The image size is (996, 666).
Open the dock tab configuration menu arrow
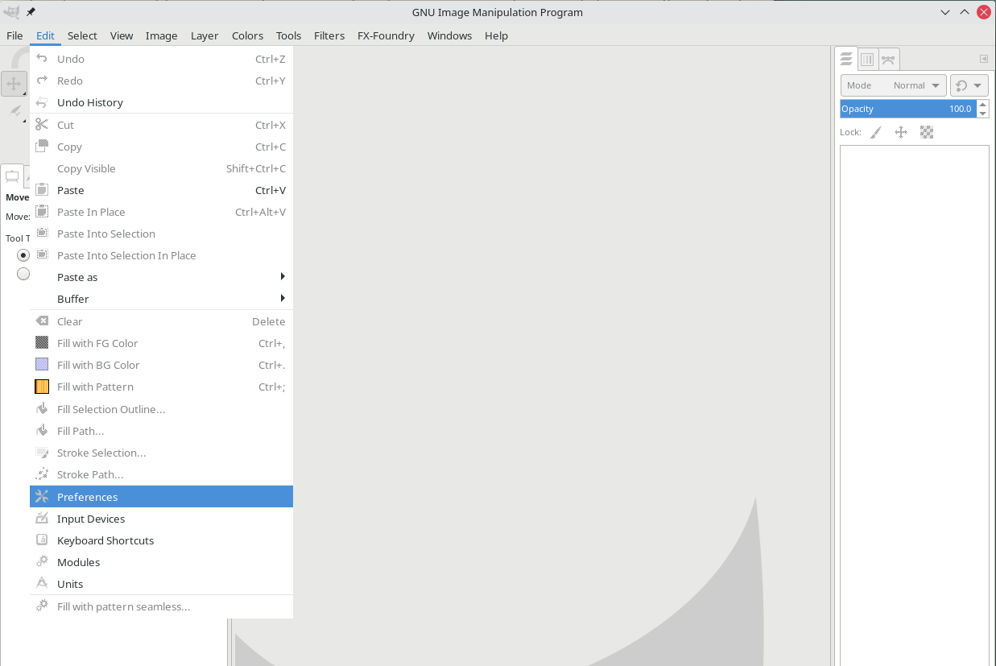(983, 59)
